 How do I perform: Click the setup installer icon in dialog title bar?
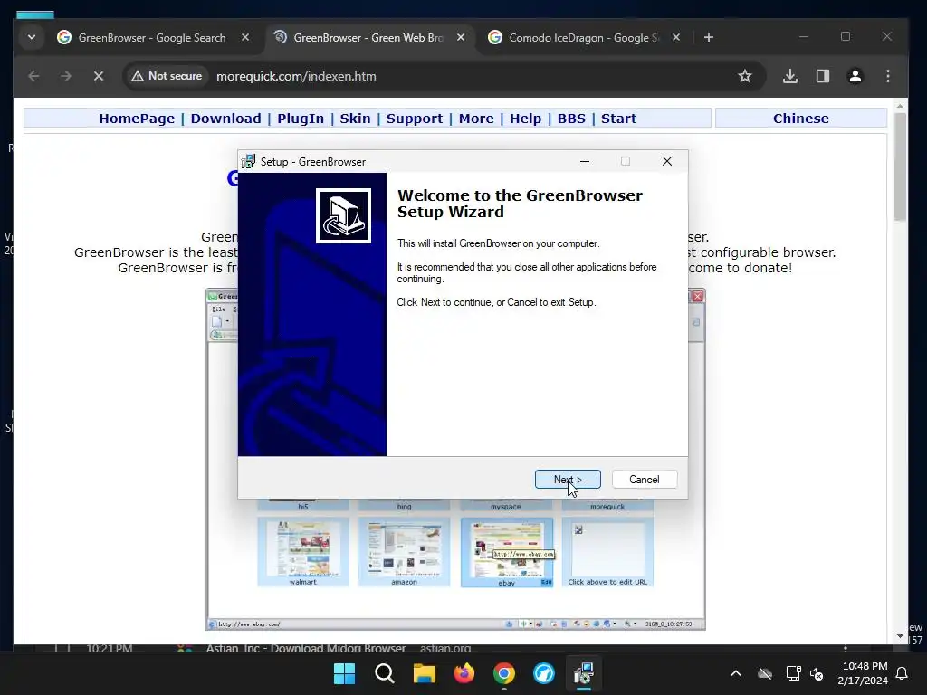[248, 161]
